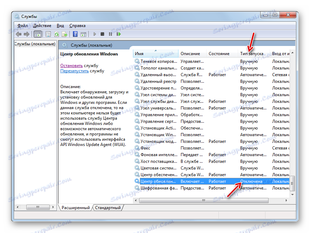The image size is (310, 233).
Task: Click the vertical scrollbar up arrow
Action: (292, 53)
